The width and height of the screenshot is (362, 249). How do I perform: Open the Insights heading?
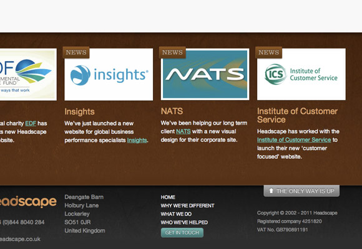(79, 111)
